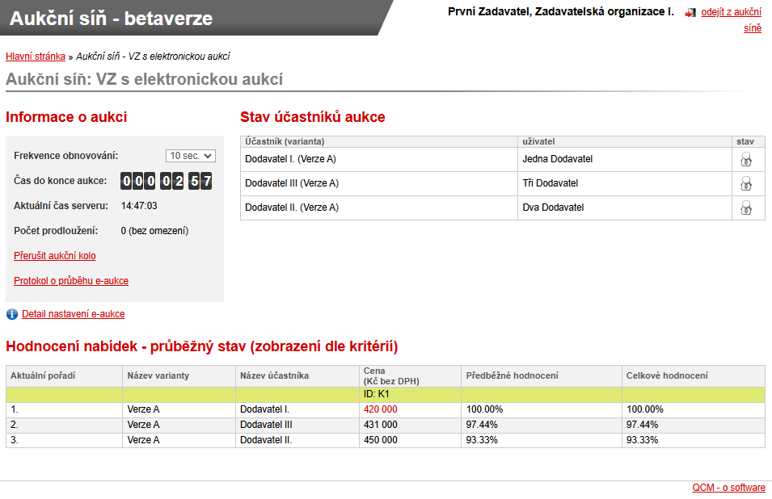772x499 pixels.
Task: Open 'Protokol o průběhu e-aukce'
Action: (x=71, y=281)
